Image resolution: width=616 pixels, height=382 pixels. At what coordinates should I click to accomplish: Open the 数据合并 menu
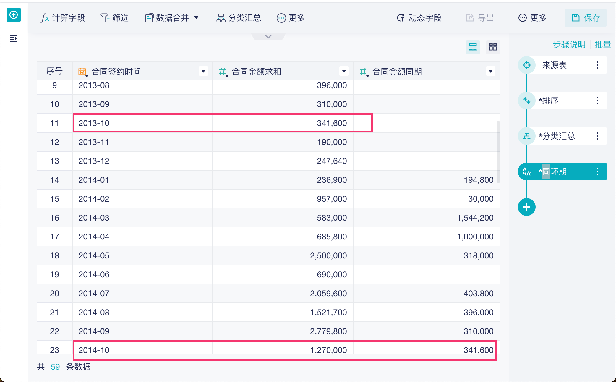point(172,18)
